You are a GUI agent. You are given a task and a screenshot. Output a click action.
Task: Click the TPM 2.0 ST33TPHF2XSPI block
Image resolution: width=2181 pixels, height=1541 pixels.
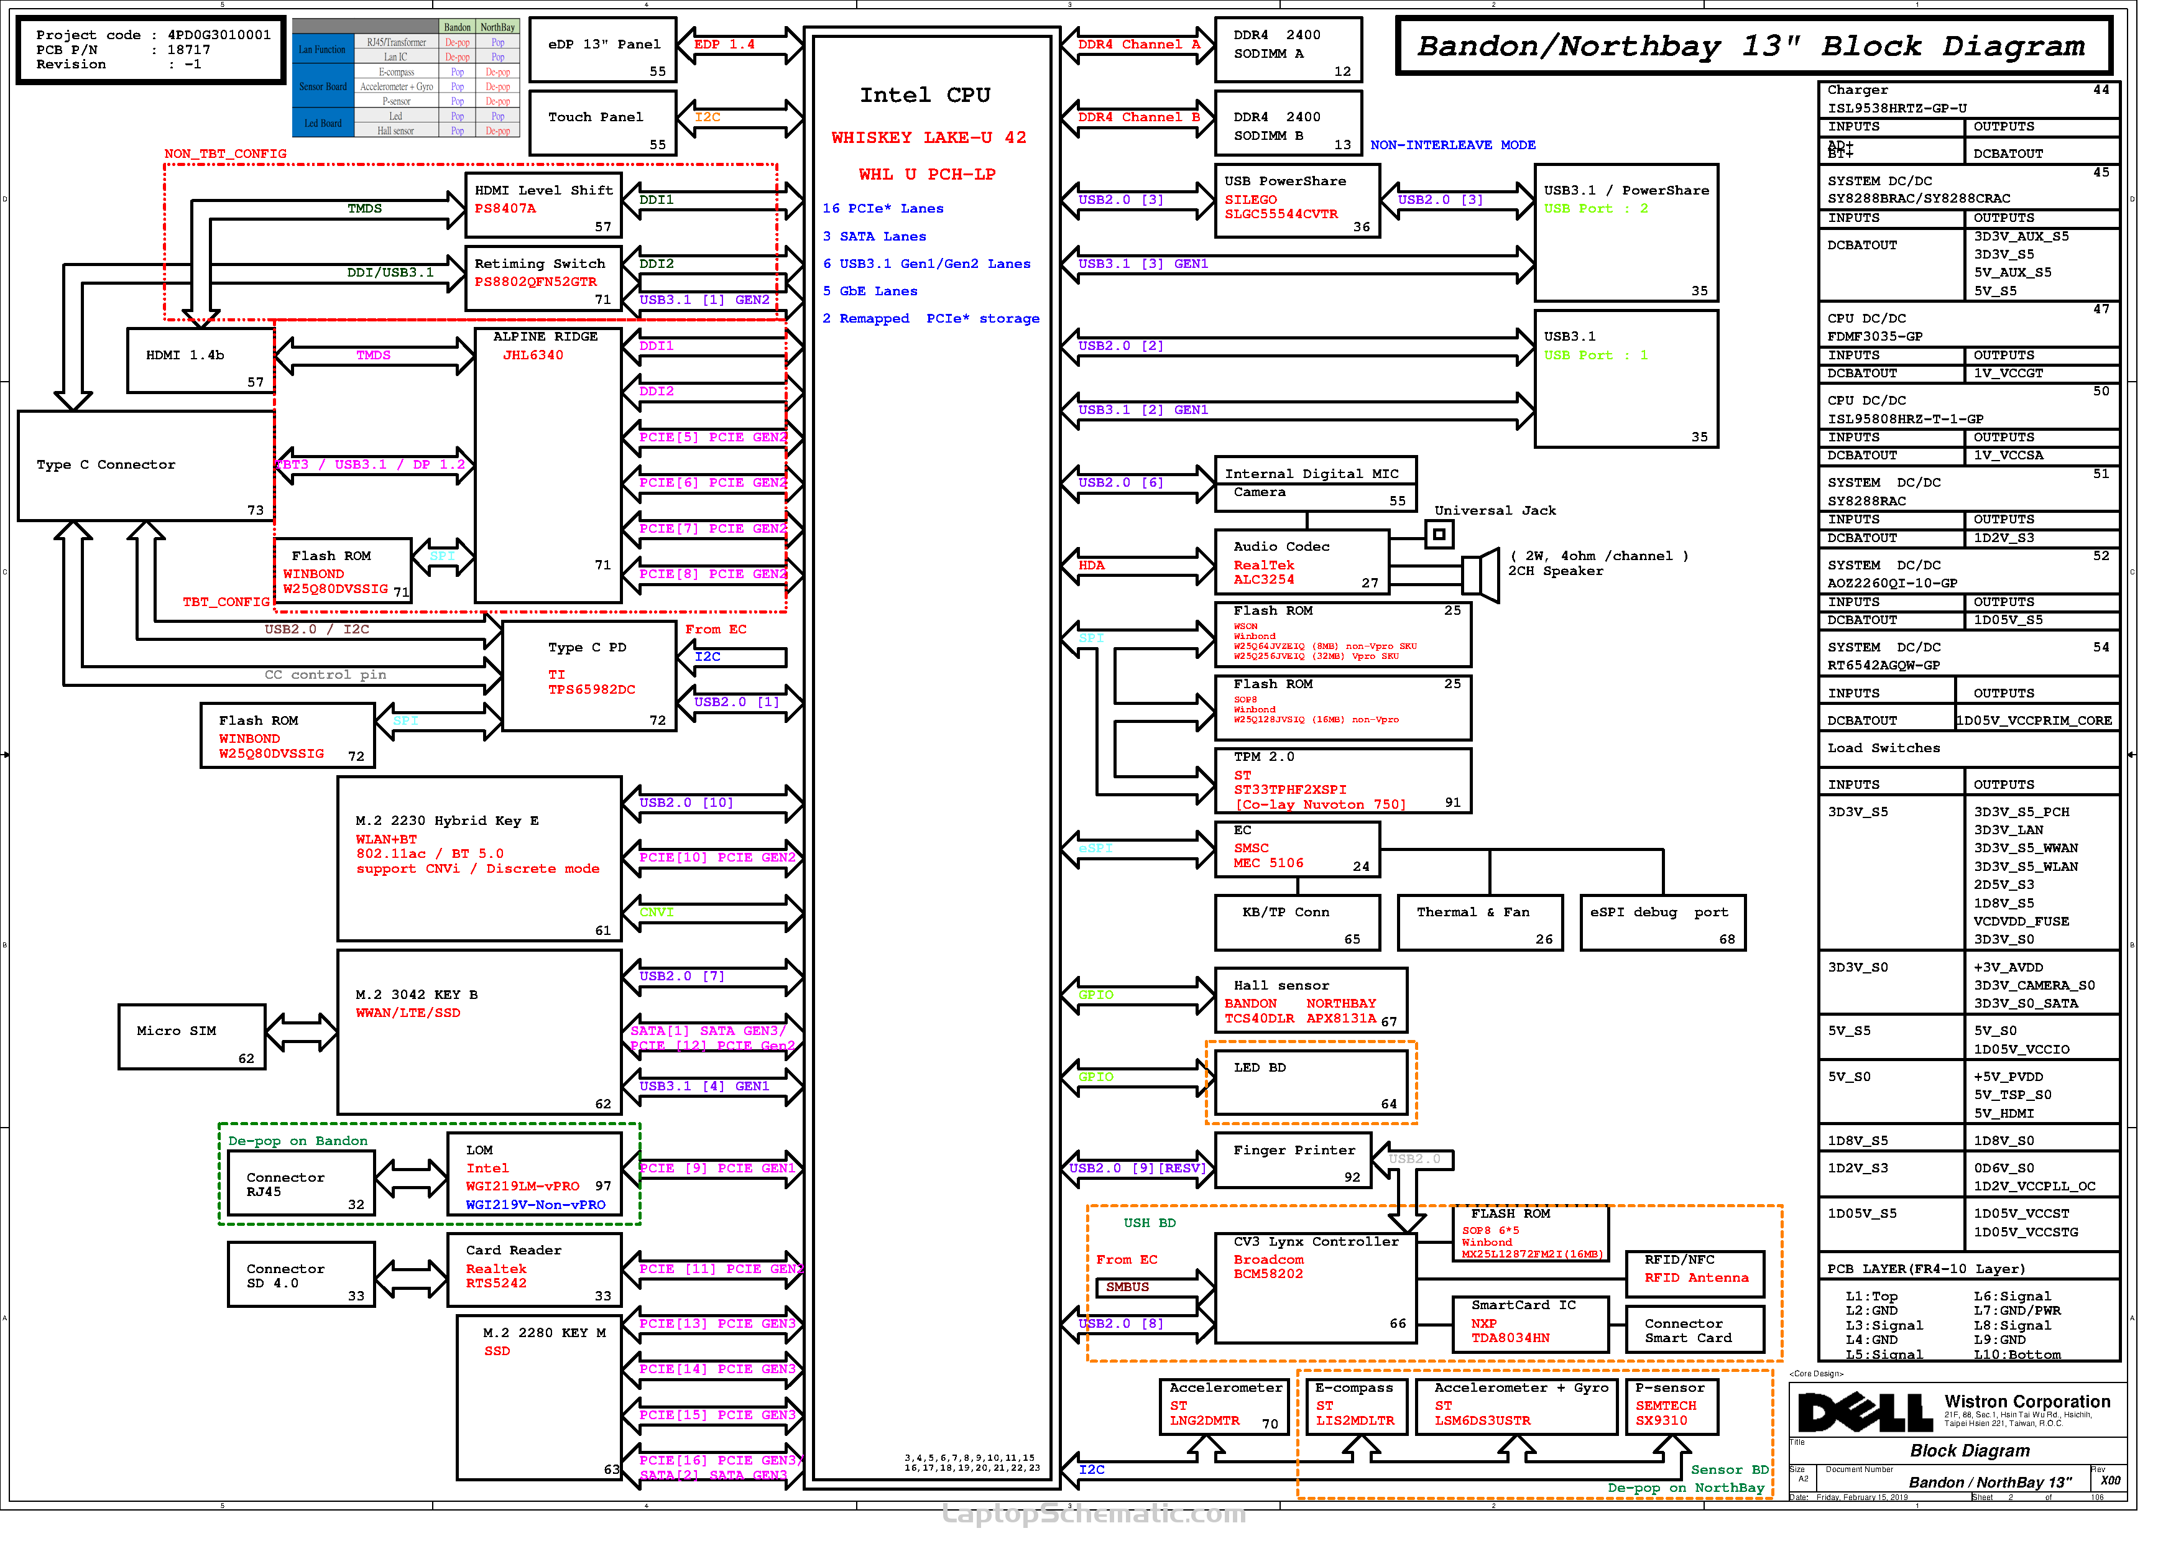pyautogui.click(x=1344, y=781)
